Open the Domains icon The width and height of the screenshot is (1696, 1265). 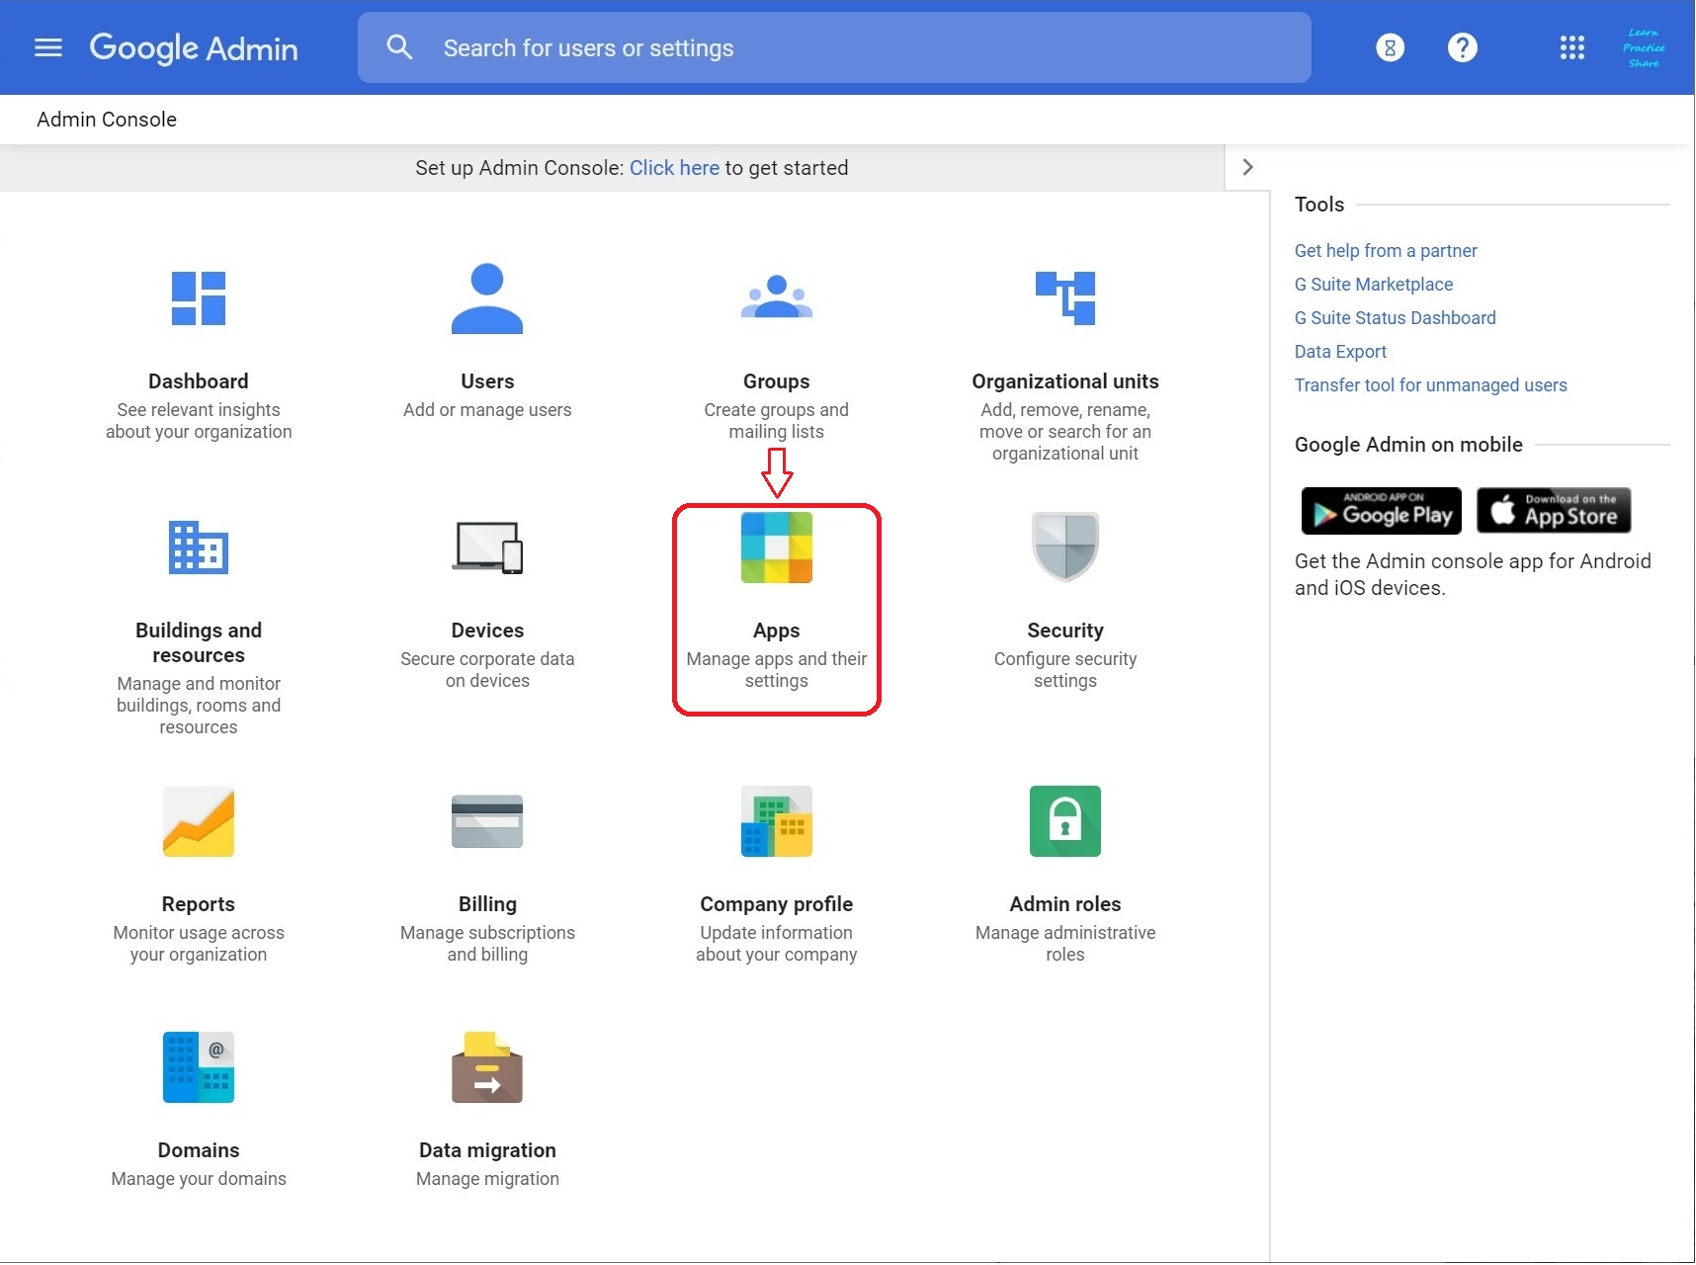point(199,1067)
